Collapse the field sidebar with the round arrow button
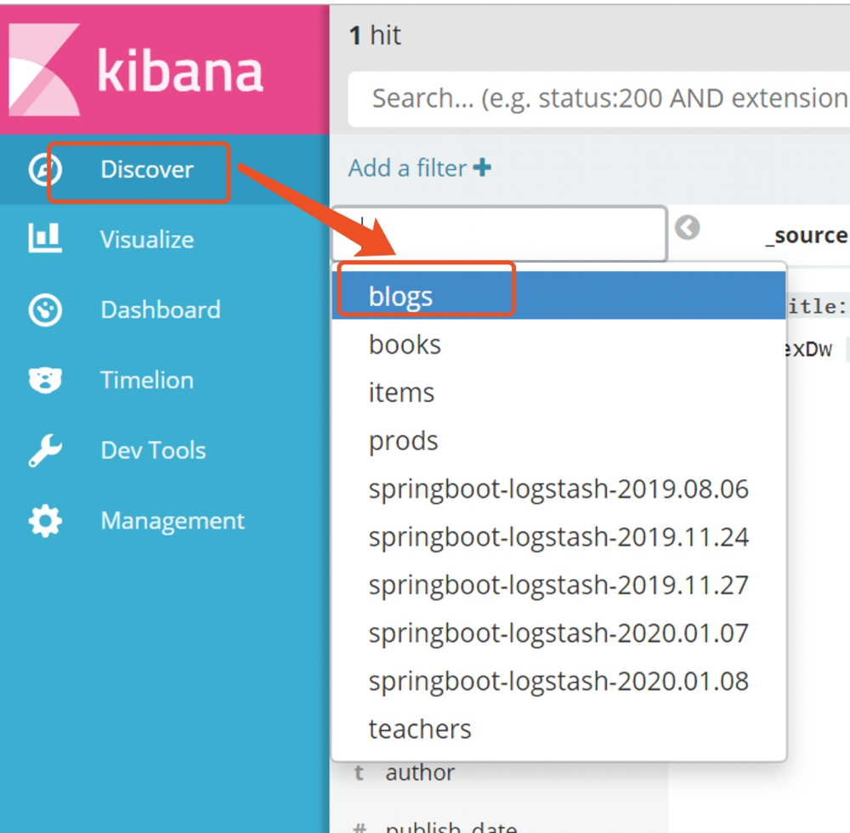Image resolution: width=850 pixels, height=833 pixels. (x=687, y=228)
